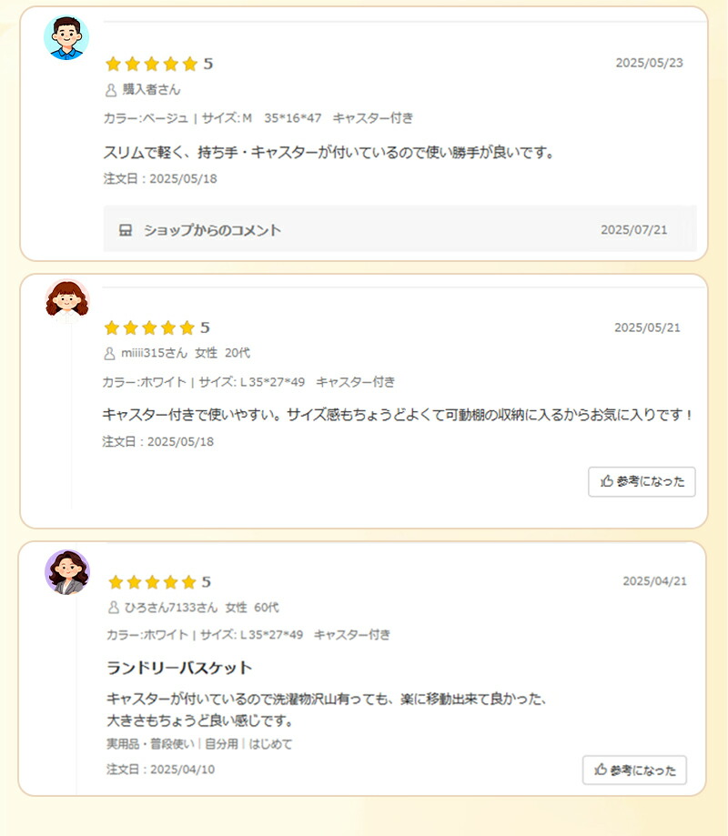728x836 pixels.
Task: Open reviewer name 購入者さん
Action: [151, 90]
